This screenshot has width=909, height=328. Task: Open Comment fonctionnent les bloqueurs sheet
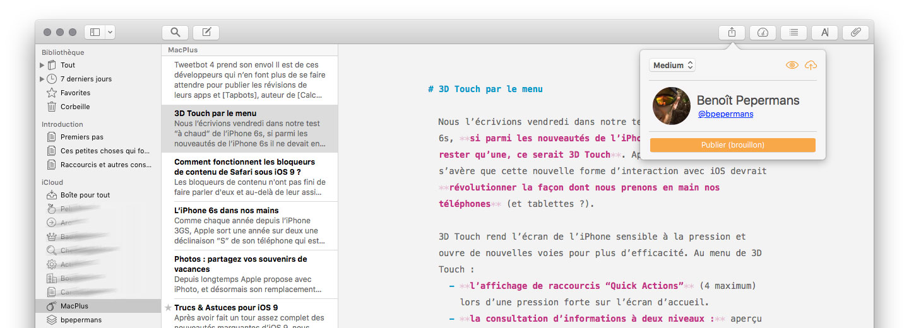click(x=250, y=177)
